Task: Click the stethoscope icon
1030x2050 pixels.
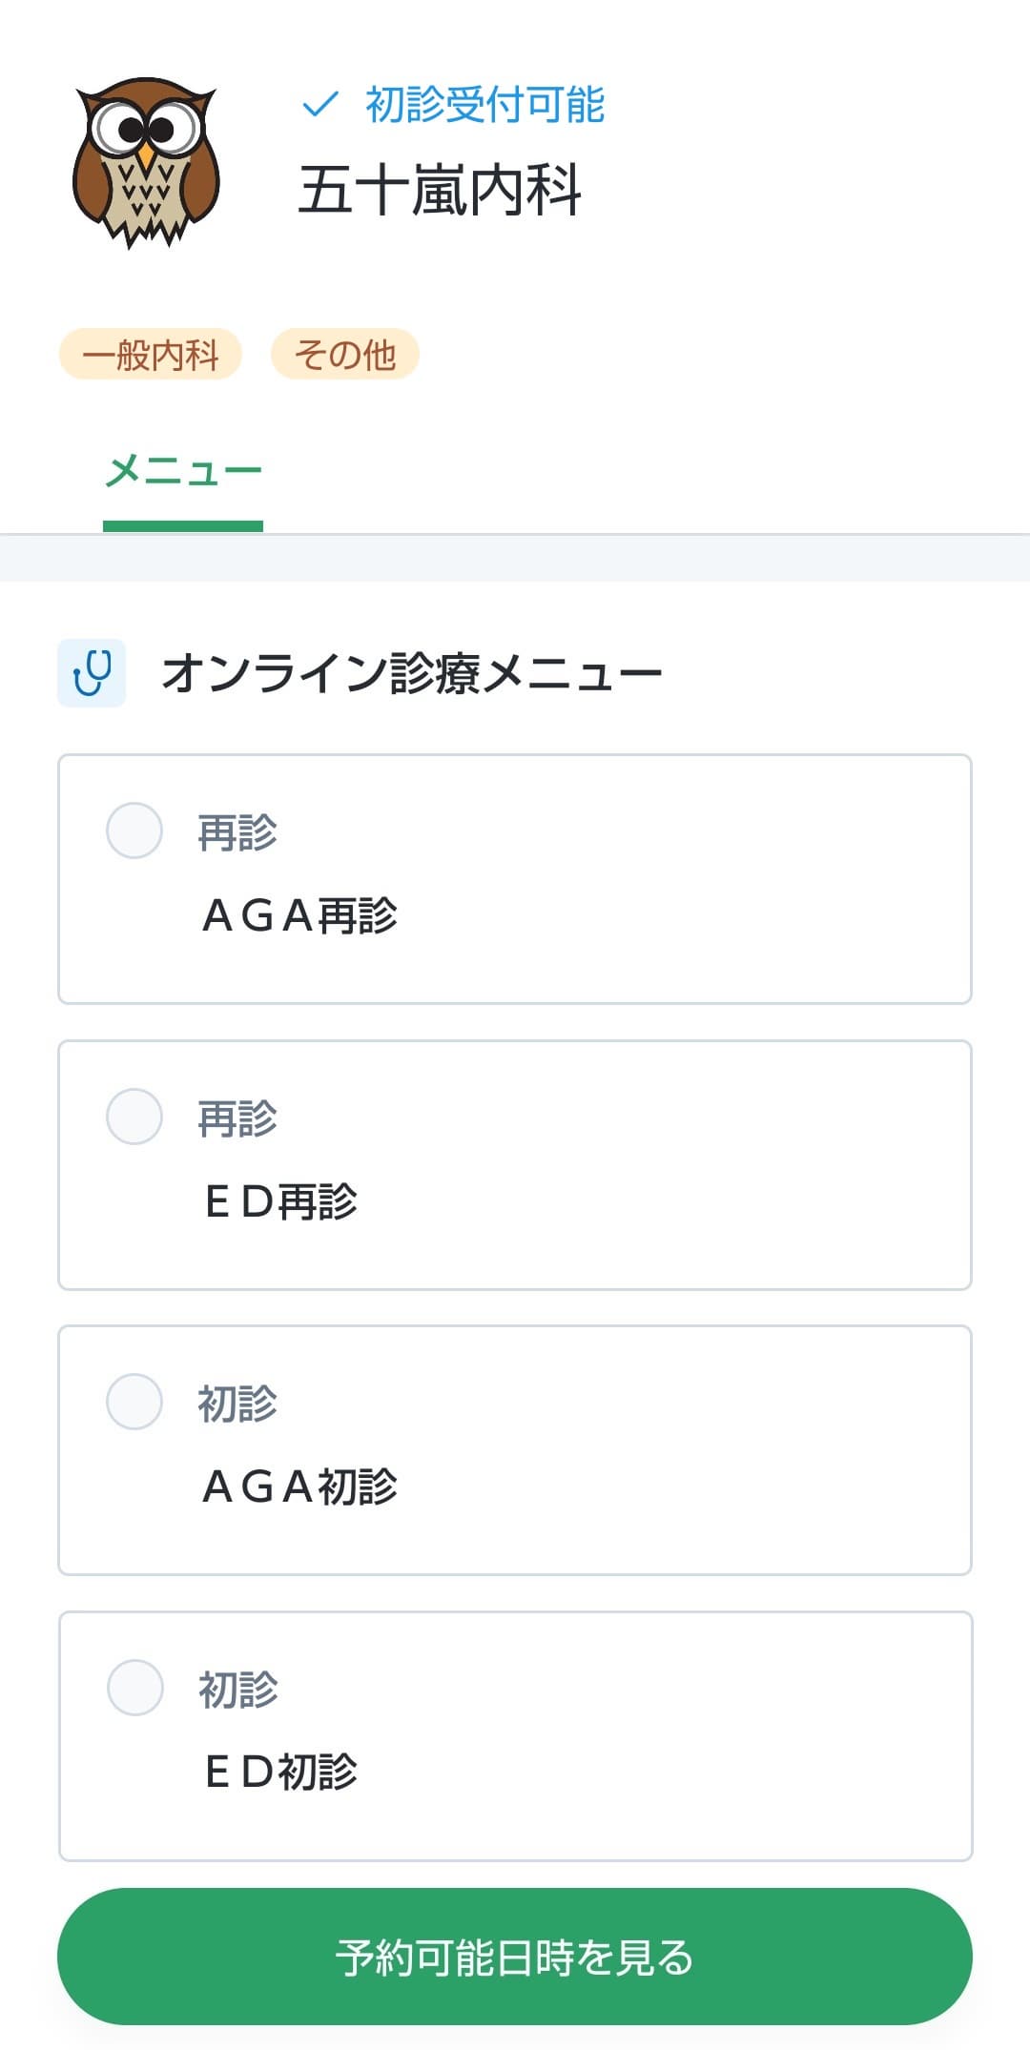Action: click(92, 672)
